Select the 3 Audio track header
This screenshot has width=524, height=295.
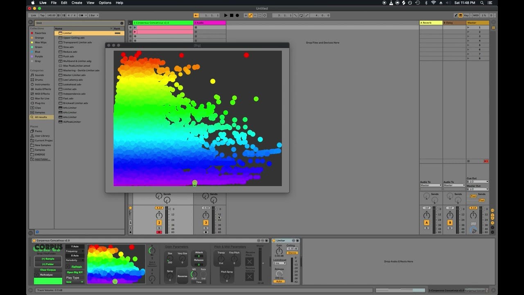pos(210,23)
